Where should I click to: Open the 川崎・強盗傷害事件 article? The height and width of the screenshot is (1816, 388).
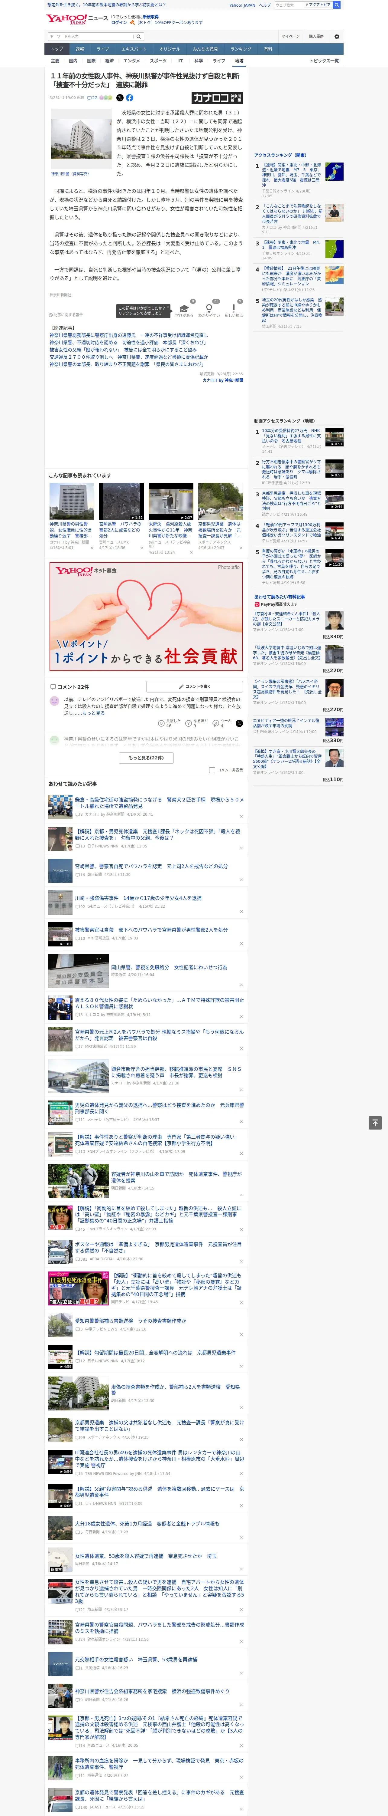click(x=138, y=897)
